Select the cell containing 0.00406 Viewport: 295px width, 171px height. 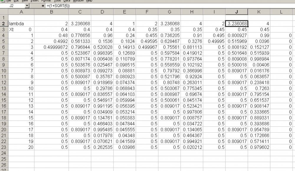coord(259,65)
